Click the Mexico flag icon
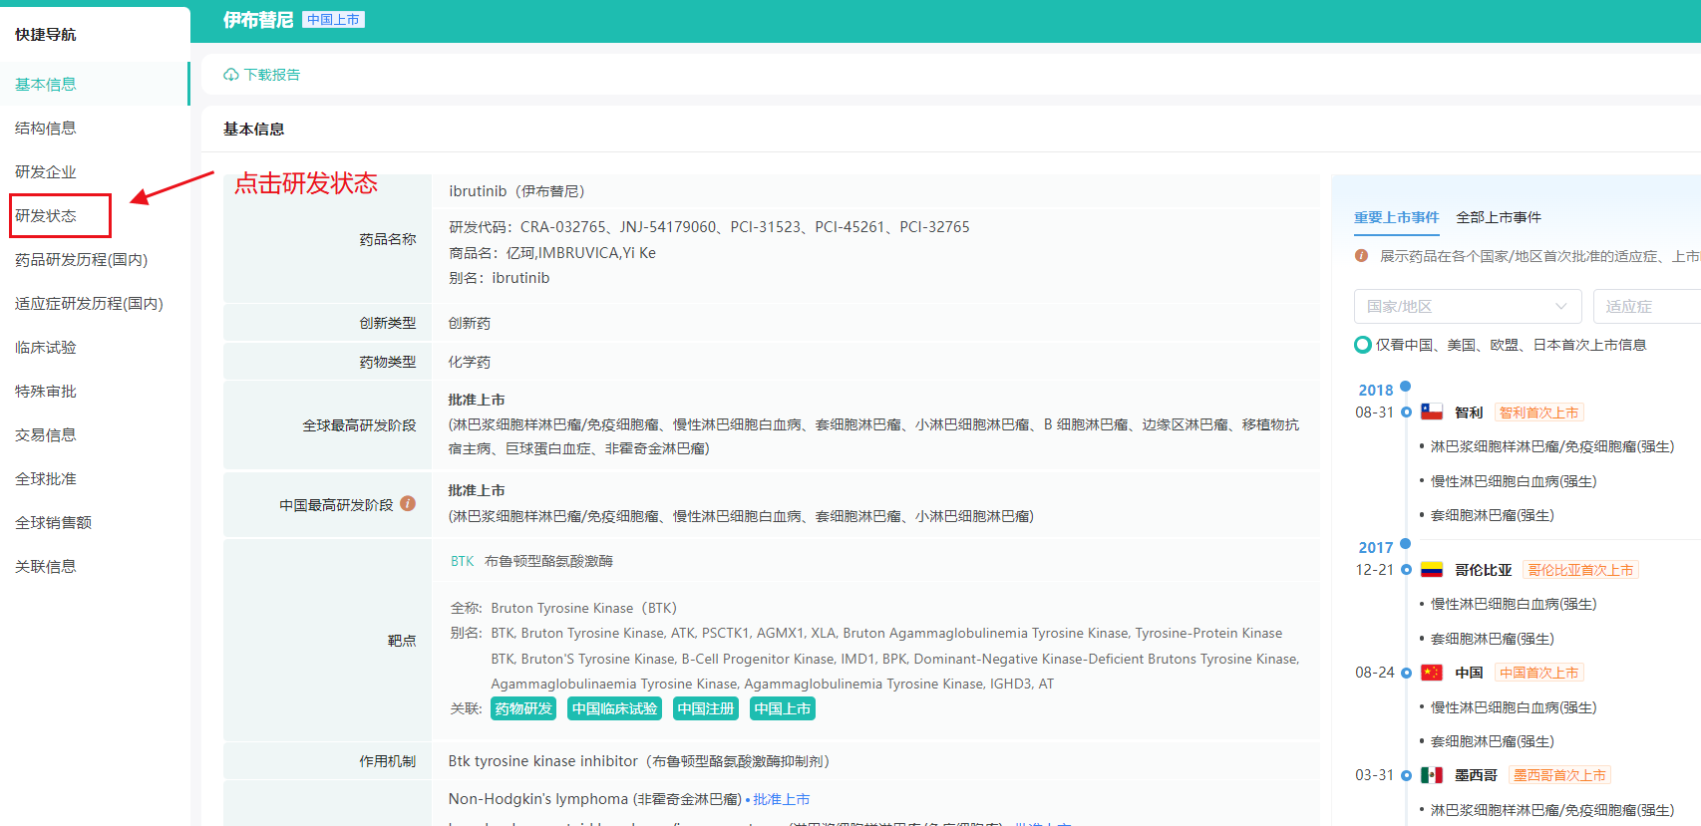The height and width of the screenshot is (826, 1701). click(1432, 775)
